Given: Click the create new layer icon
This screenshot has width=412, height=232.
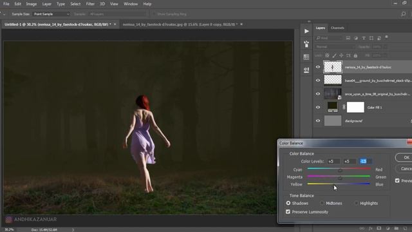Looking at the screenshot, I should 405,228.
